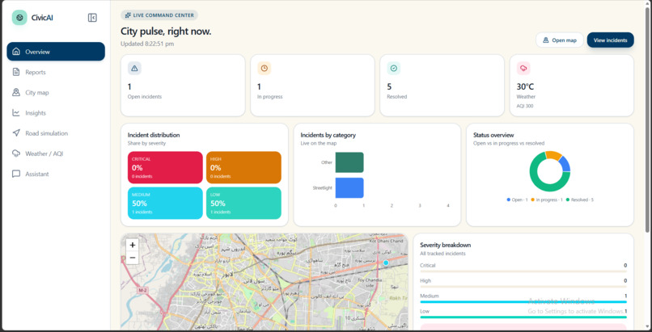
Task: Click the 'Updated 8:22:51 pm' timestamp
Action: pyautogui.click(x=147, y=44)
